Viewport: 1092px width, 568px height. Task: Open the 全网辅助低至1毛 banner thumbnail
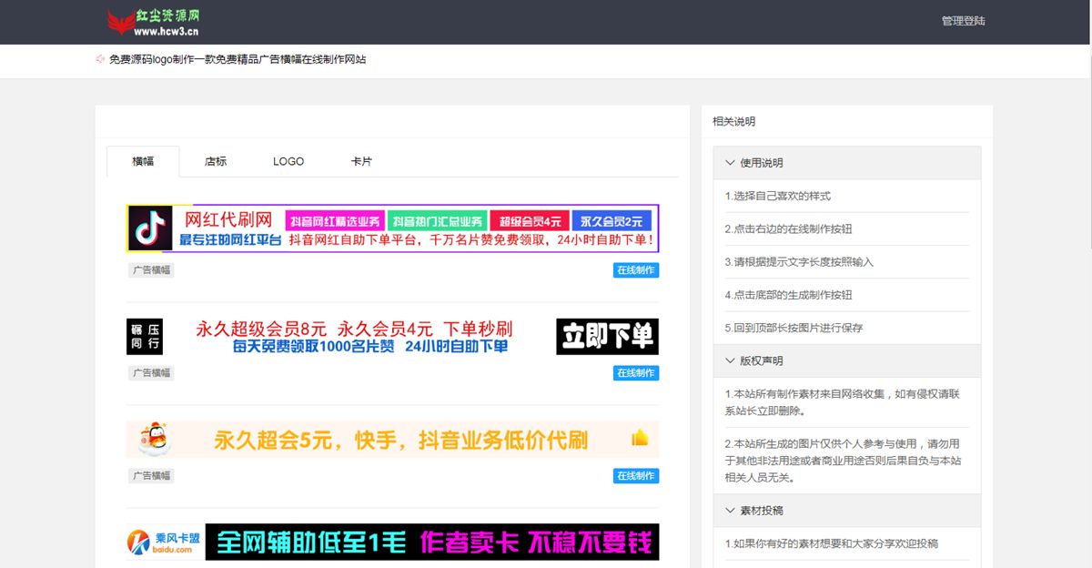pyautogui.click(x=392, y=542)
